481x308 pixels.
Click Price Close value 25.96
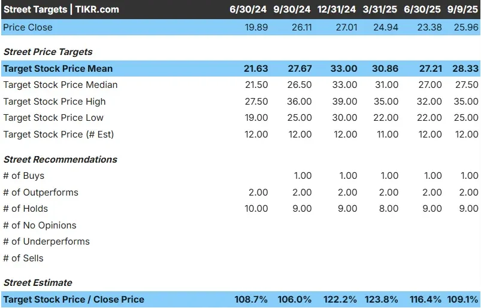(x=466, y=28)
